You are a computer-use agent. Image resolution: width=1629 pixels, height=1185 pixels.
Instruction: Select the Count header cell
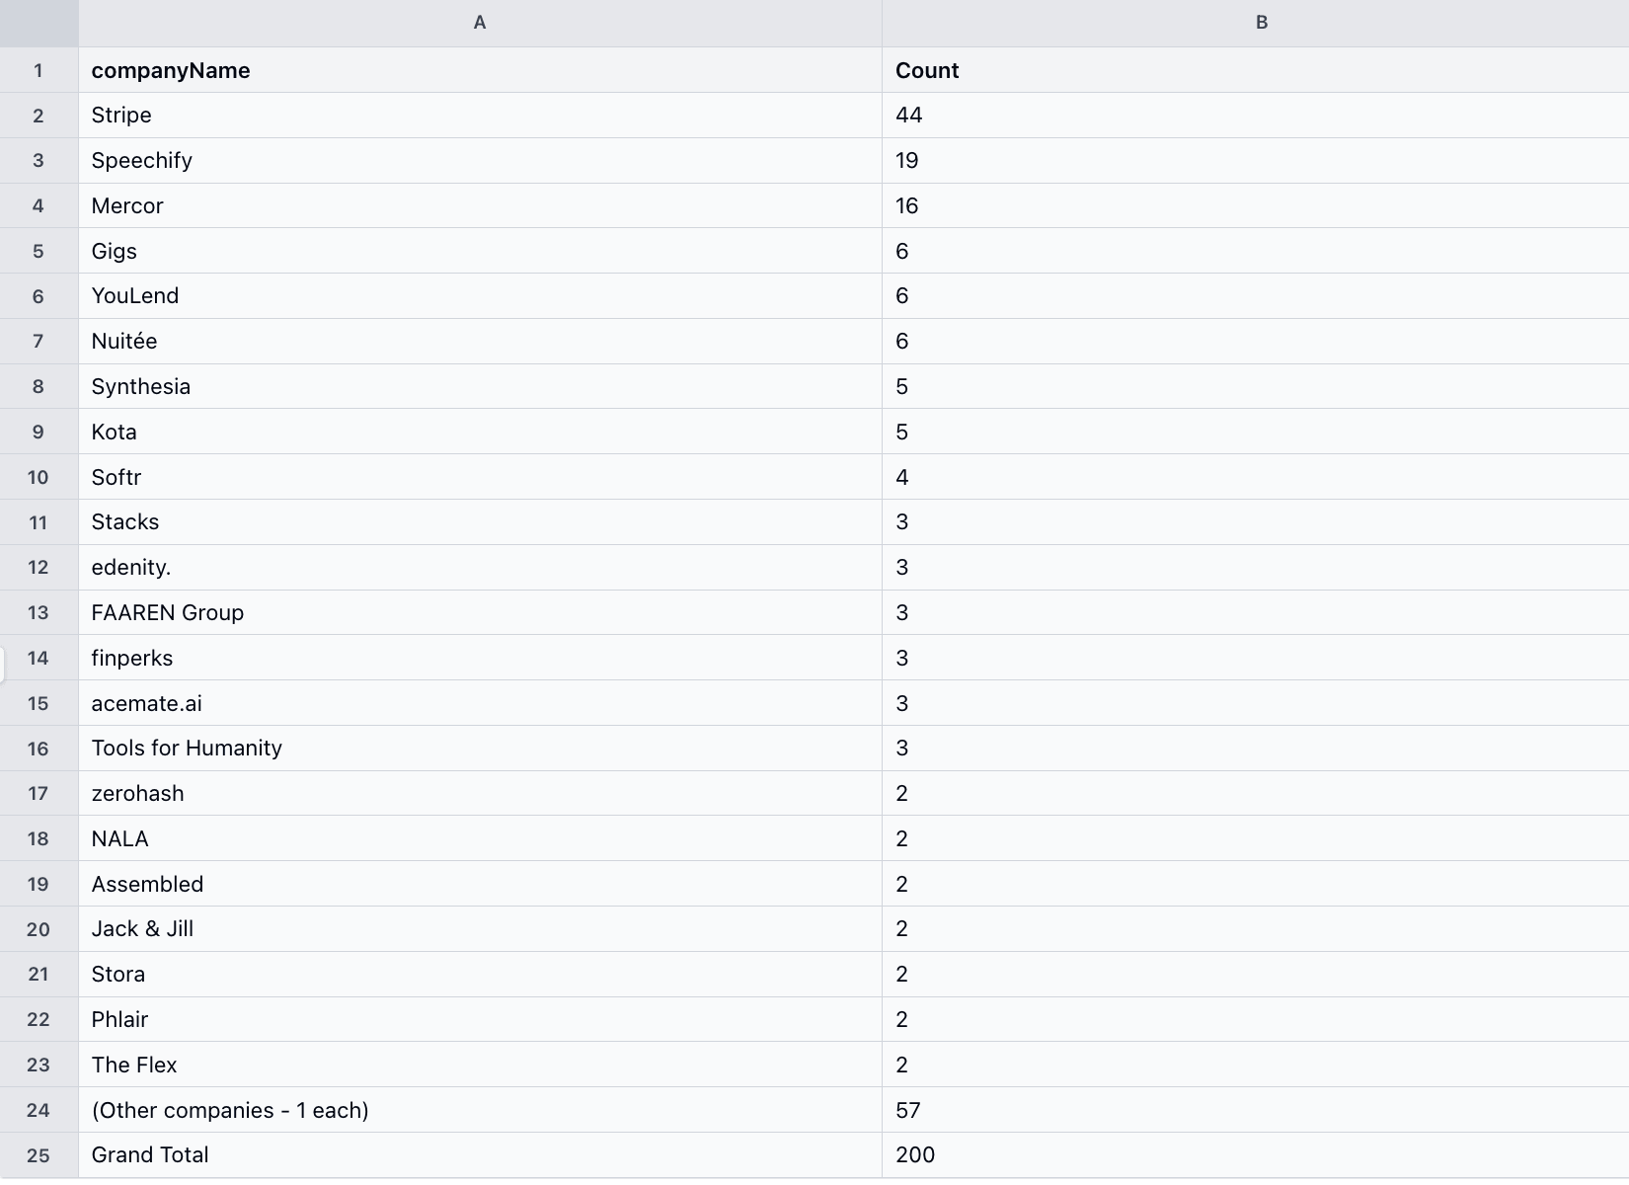point(1255,70)
